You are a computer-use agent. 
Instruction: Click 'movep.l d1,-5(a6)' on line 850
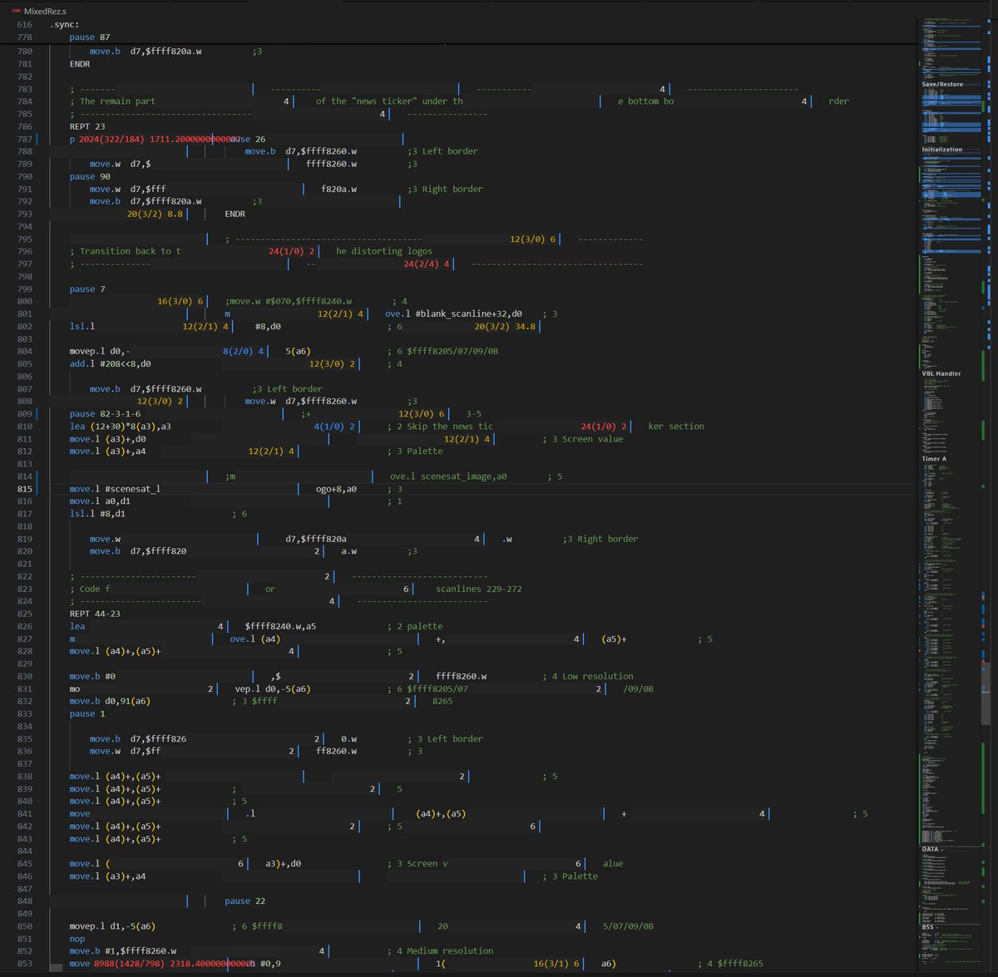pos(112,926)
